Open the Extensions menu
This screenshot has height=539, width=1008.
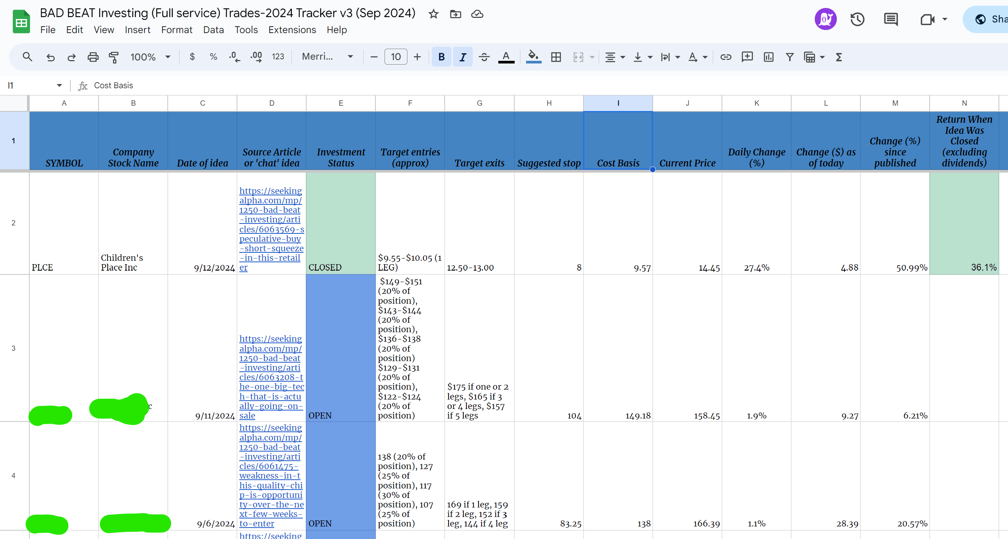(x=292, y=30)
